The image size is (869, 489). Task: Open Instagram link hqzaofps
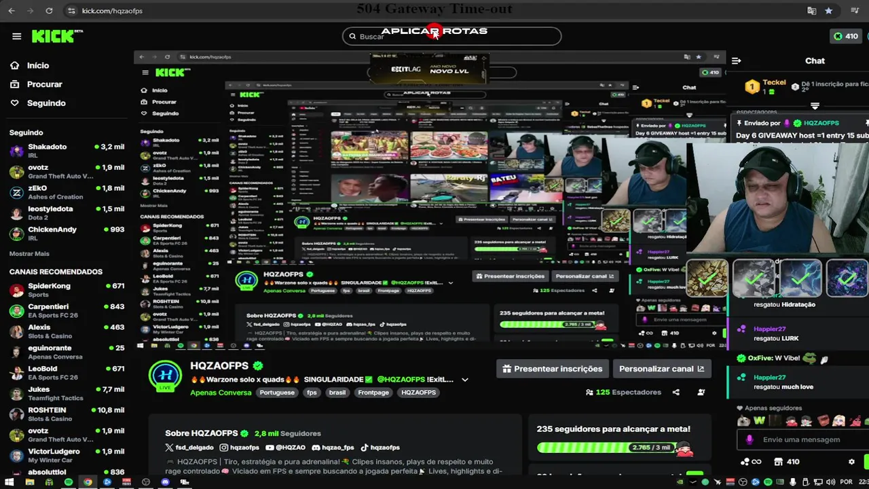239,448
